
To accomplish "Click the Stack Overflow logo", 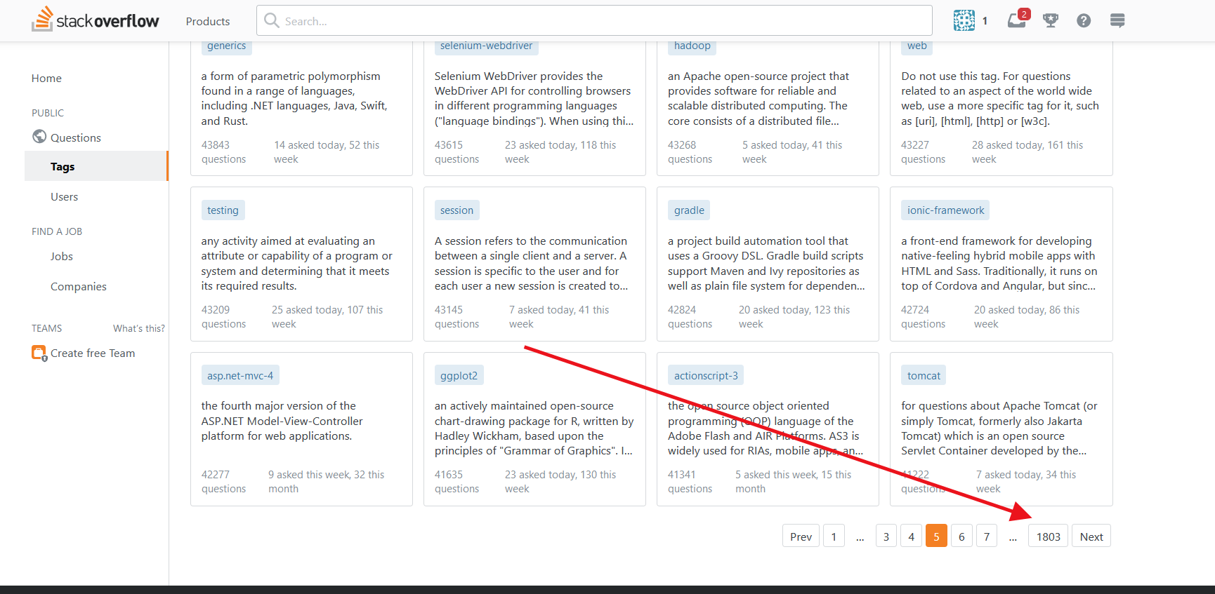I will pos(96,20).
